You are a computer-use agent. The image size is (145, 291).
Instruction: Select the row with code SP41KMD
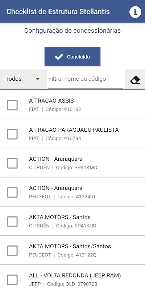(72, 163)
